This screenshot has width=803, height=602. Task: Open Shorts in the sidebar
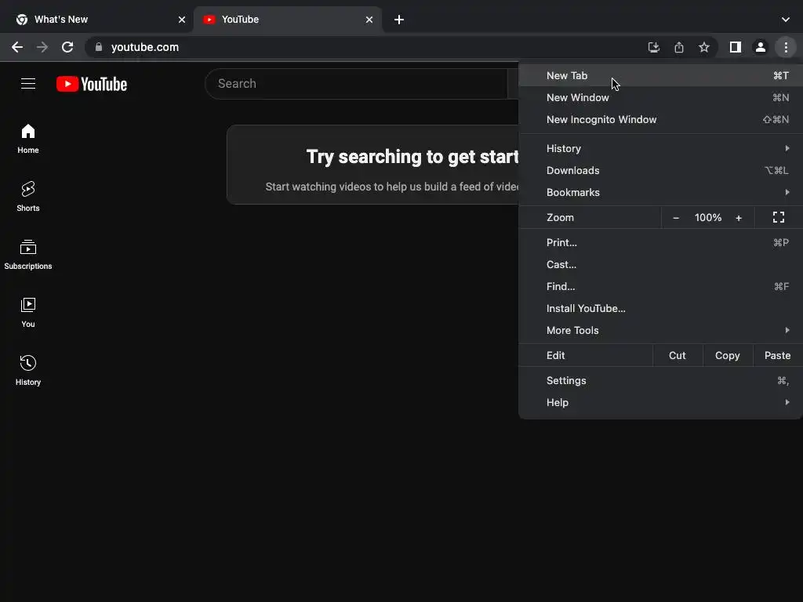click(x=28, y=197)
